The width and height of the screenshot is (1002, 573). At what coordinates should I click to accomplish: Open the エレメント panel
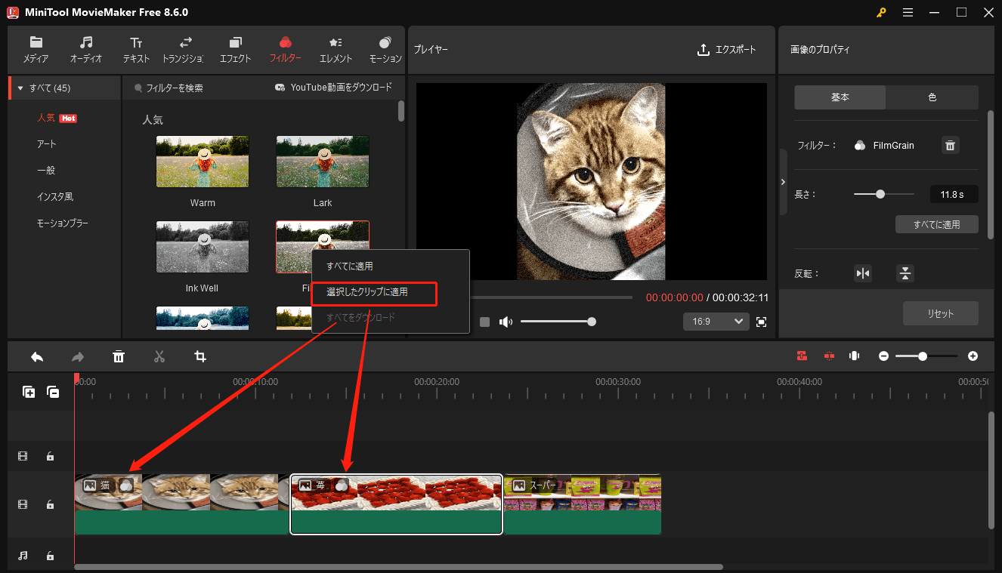tap(335, 48)
